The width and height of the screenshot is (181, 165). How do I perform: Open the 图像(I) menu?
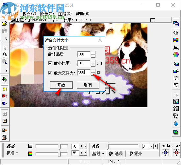click(47, 14)
